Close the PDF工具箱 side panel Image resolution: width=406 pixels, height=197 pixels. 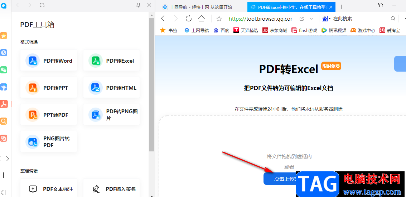pyautogui.click(x=149, y=5)
